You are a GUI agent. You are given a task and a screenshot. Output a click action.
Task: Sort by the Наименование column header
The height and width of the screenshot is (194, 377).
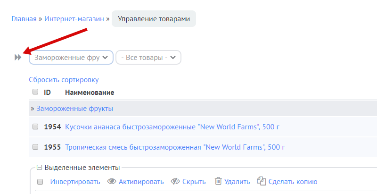[90, 93]
